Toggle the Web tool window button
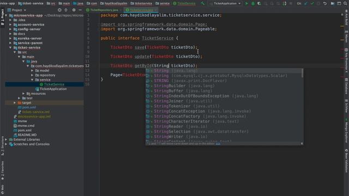Image resolution: width=349 pixels, height=196 pixels. (x=2, y=189)
